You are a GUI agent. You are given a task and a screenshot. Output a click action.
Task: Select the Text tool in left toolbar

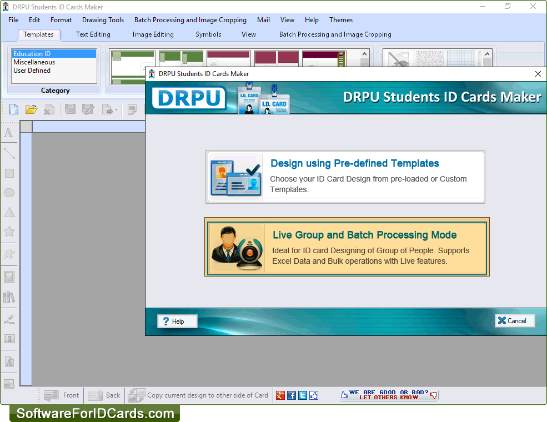(9, 133)
